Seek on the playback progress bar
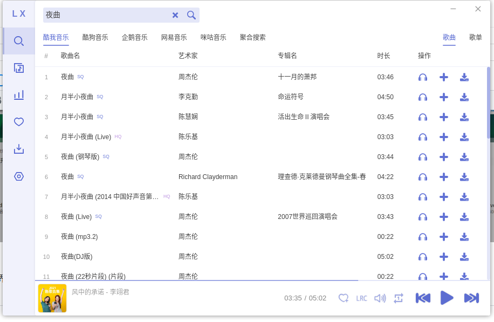494x322 pixels. point(263,280)
